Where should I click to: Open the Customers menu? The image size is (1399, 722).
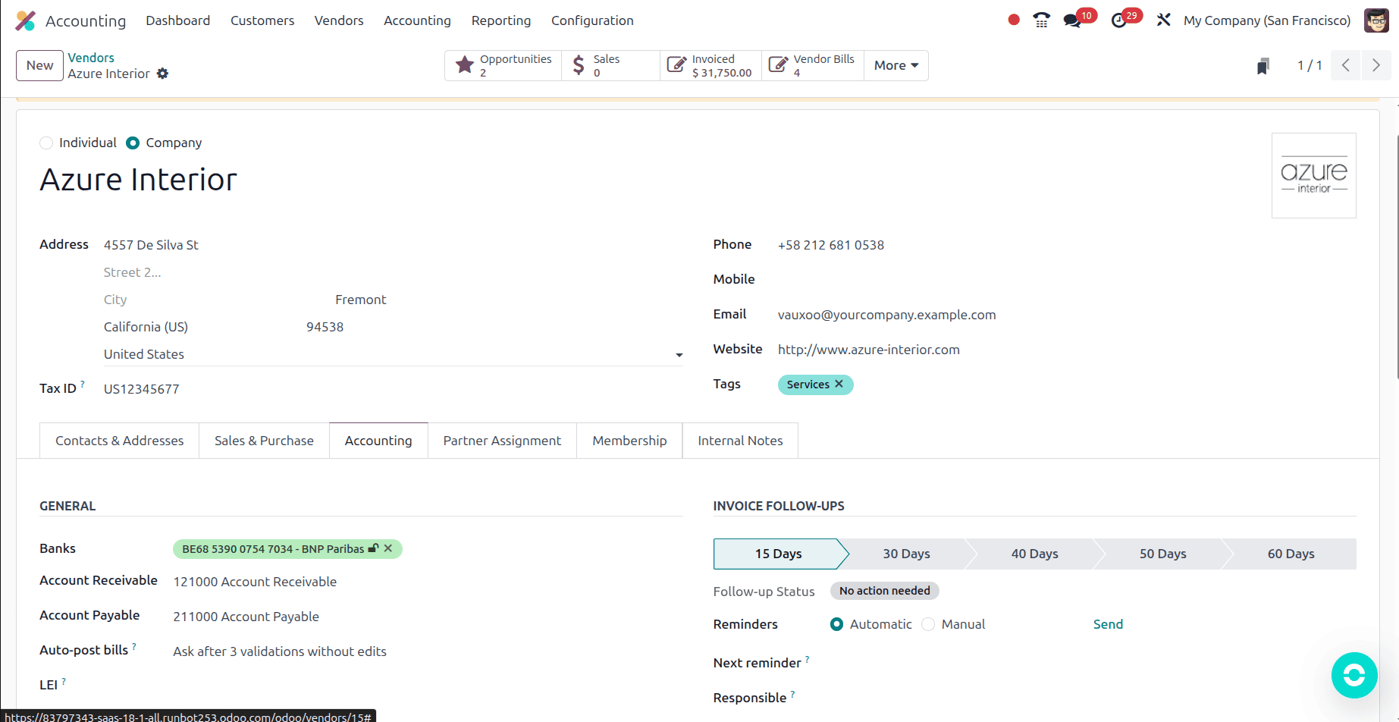[x=262, y=20]
